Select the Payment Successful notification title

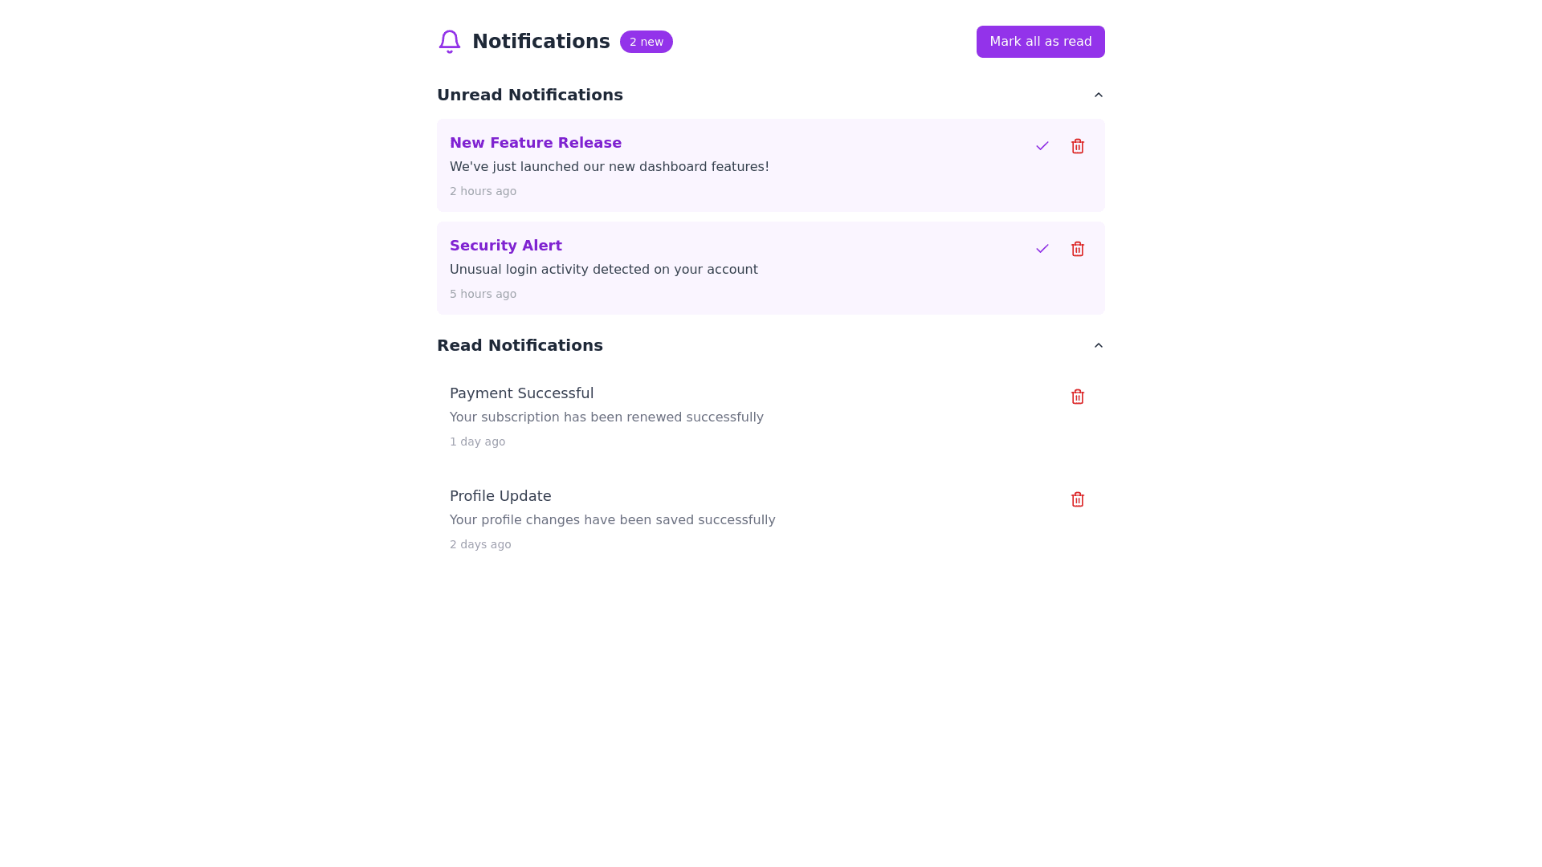(x=522, y=393)
